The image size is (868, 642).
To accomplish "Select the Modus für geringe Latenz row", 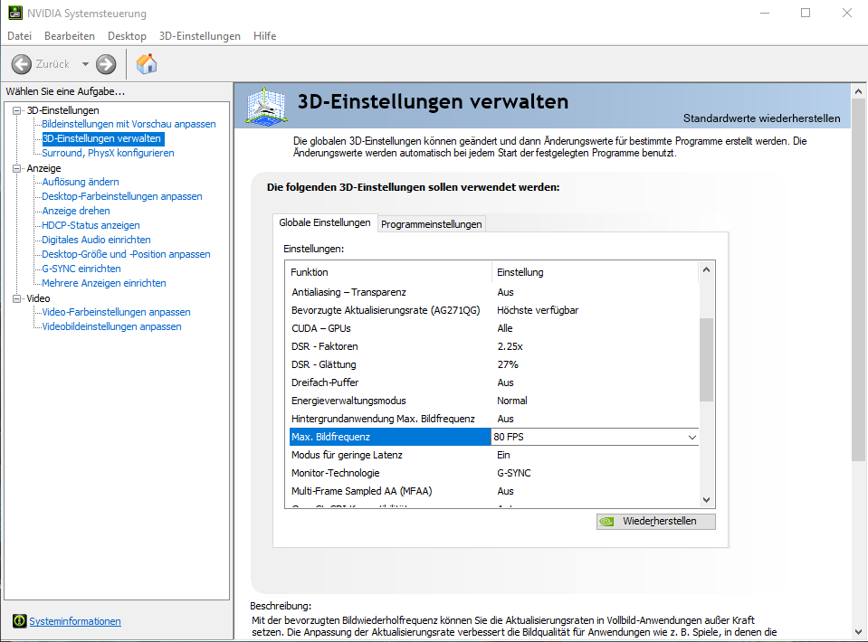I will (x=494, y=455).
